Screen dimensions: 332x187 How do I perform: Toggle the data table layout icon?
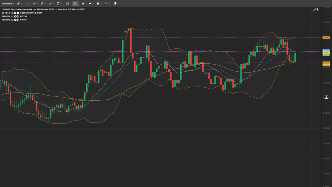coord(67,3)
